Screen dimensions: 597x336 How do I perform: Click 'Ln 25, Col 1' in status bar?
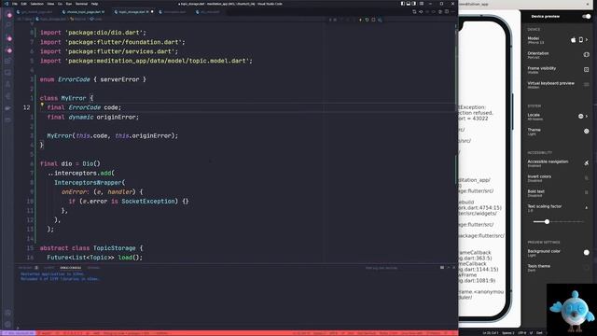[x=491, y=333]
